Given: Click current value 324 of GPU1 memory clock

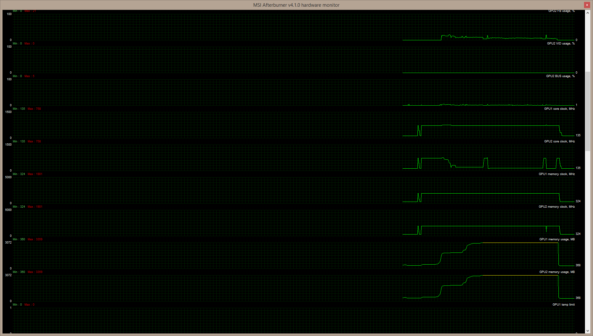Looking at the screenshot, I should (578, 201).
